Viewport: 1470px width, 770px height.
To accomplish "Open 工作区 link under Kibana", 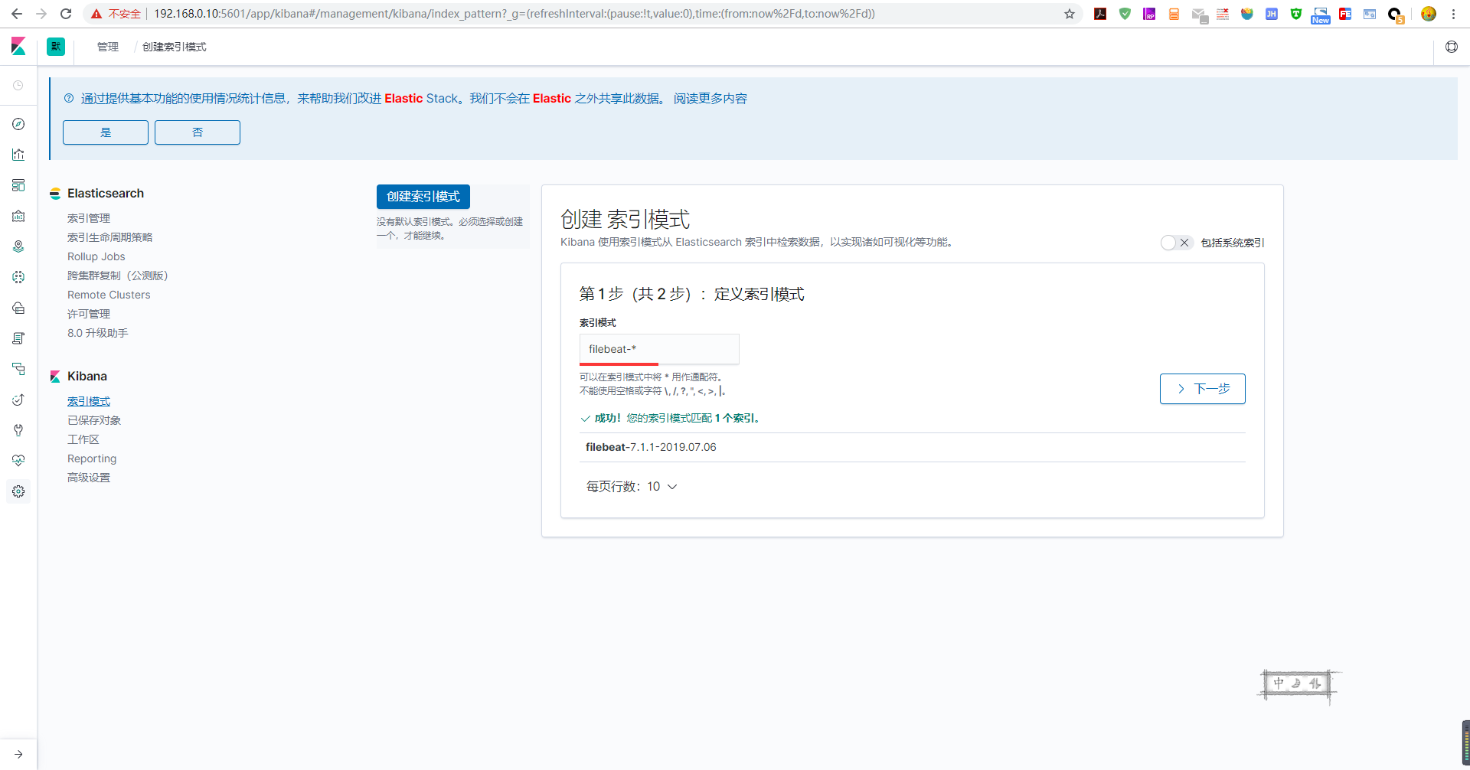I will click(83, 439).
